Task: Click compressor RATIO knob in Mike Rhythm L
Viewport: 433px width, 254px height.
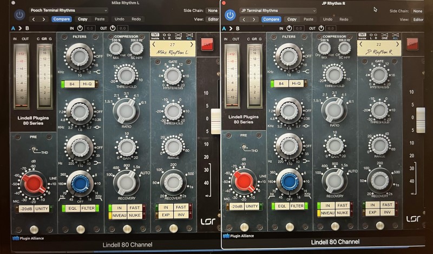Action: coord(126,111)
